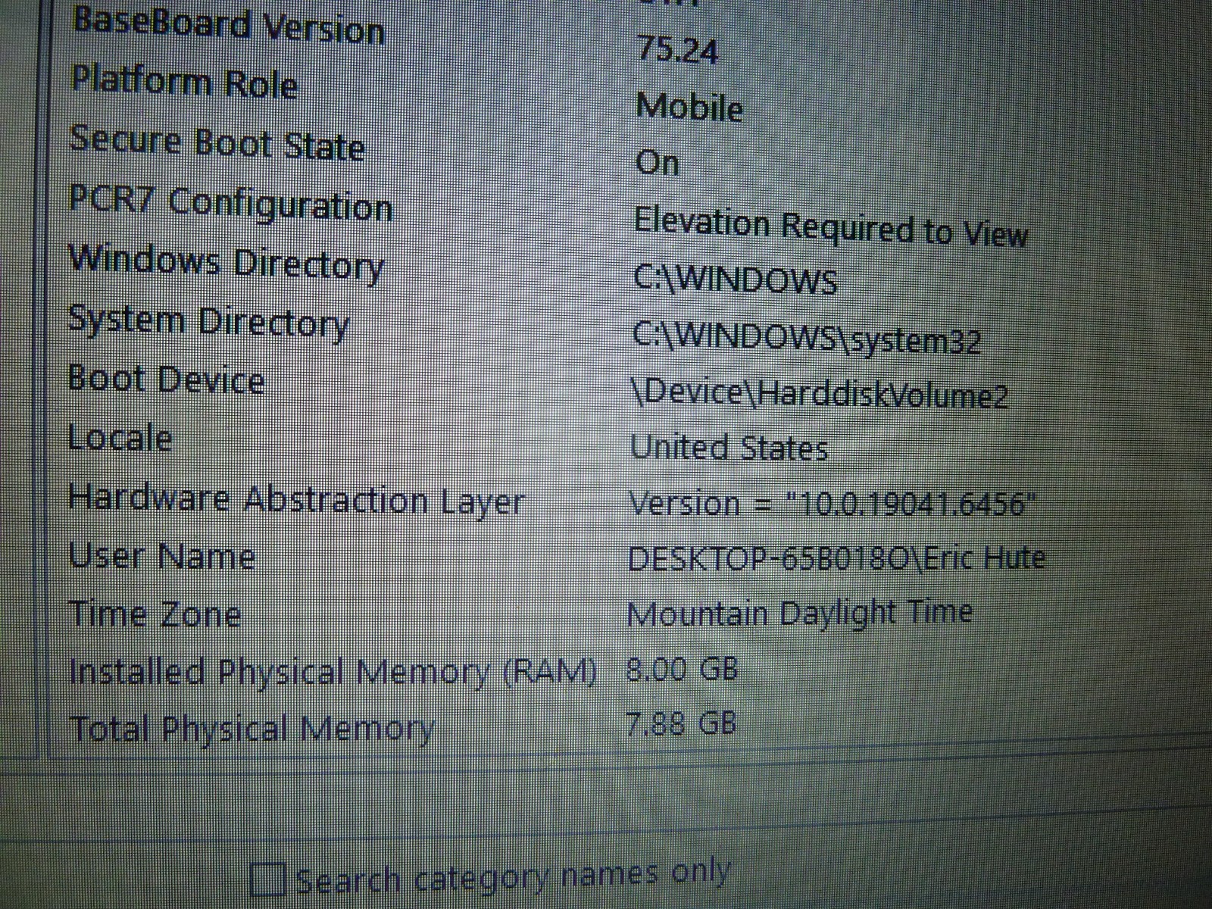Select the Installed Physical Memory (RAM) label
This screenshot has width=1212, height=909.
coord(333,671)
